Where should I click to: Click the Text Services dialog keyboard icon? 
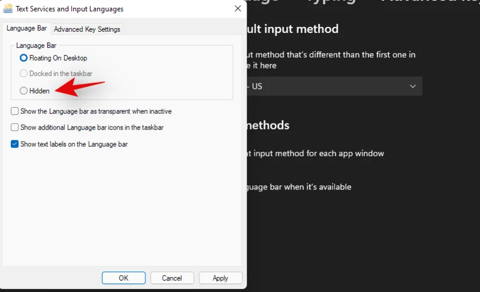8,8
